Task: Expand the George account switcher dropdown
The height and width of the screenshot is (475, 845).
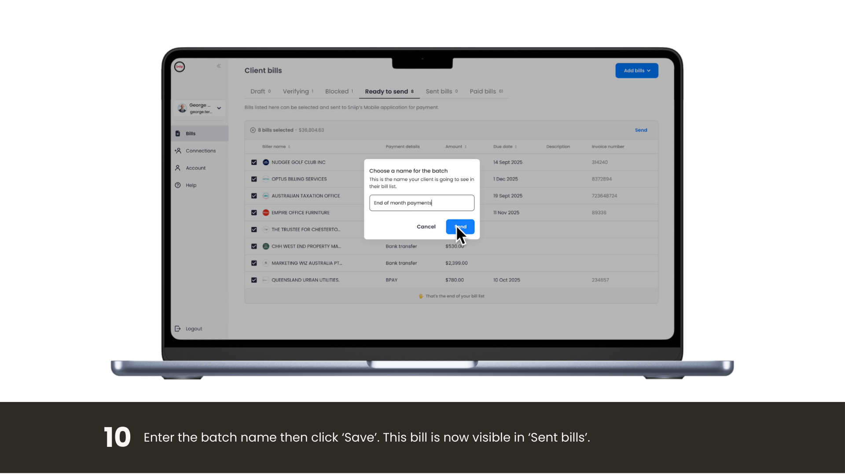Action: pos(219,108)
